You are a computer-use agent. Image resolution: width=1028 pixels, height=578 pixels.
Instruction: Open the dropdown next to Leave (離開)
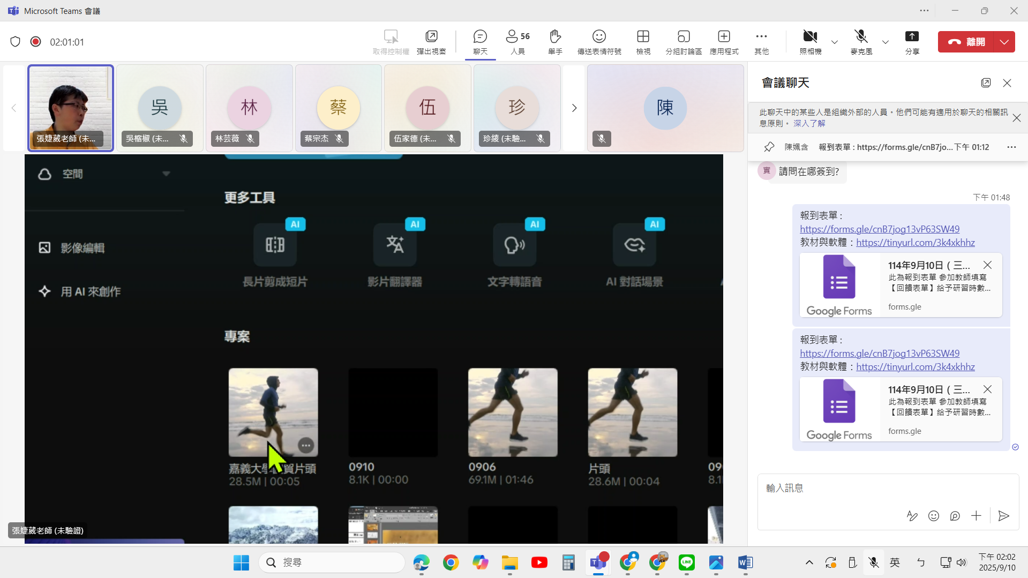coord(1004,42)
